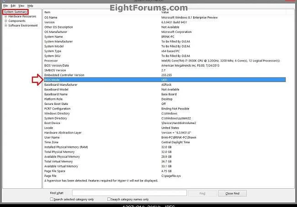
Task: Select the System Manufacturer row
Action: click(x=164, y=41)
